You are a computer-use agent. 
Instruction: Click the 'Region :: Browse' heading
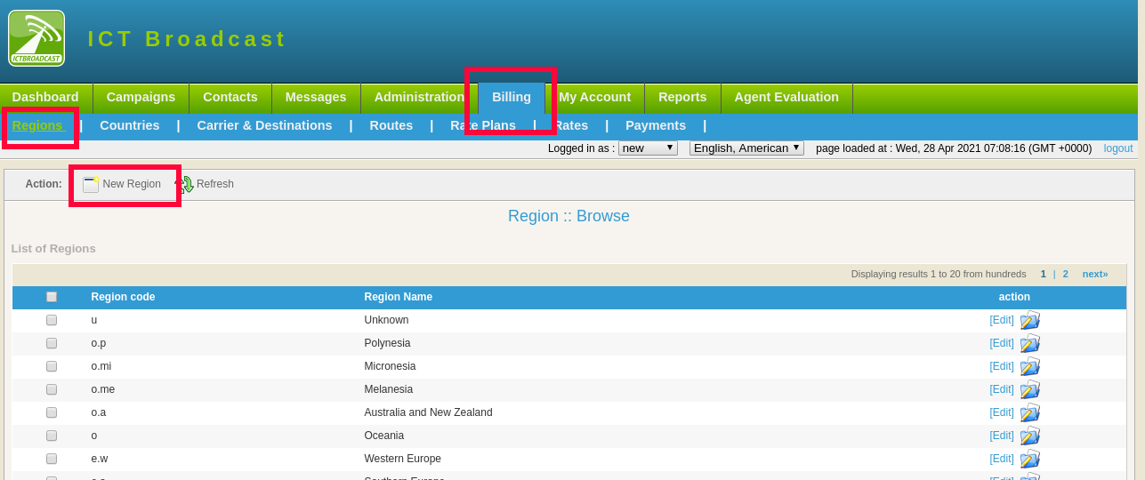(568, 216)
